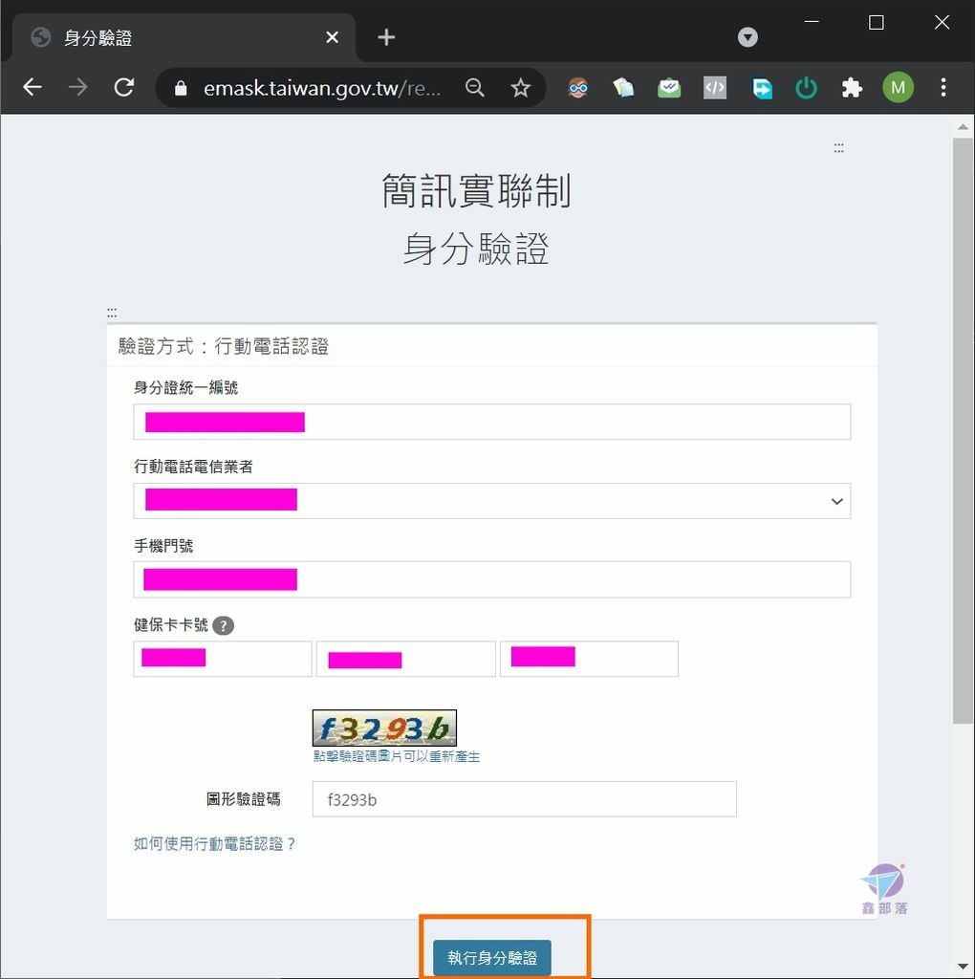The image size is (975, 979).
Task: Refresh the f3293b captcha image
Action: [x=384, y=728]
